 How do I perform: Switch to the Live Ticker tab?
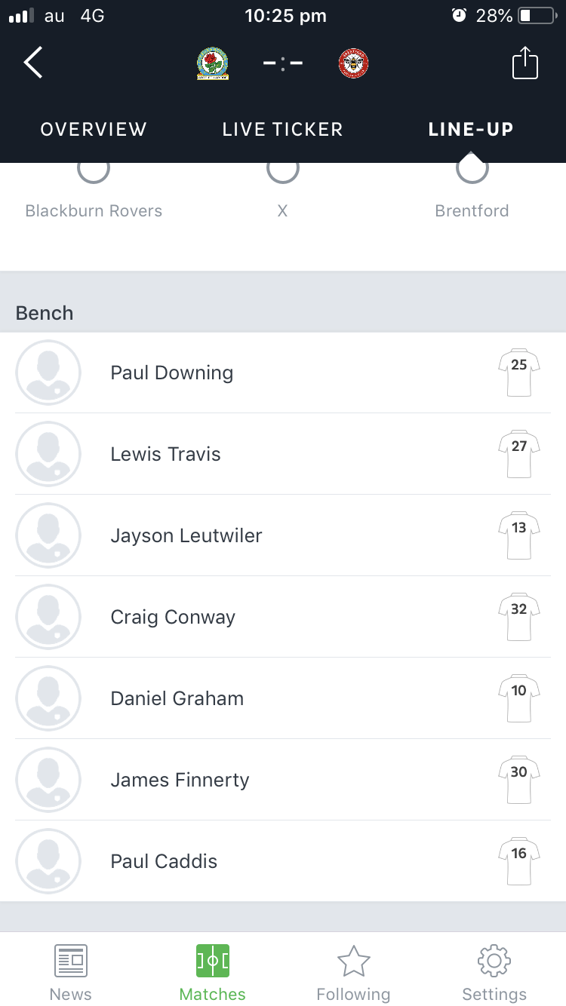point(282,129)
